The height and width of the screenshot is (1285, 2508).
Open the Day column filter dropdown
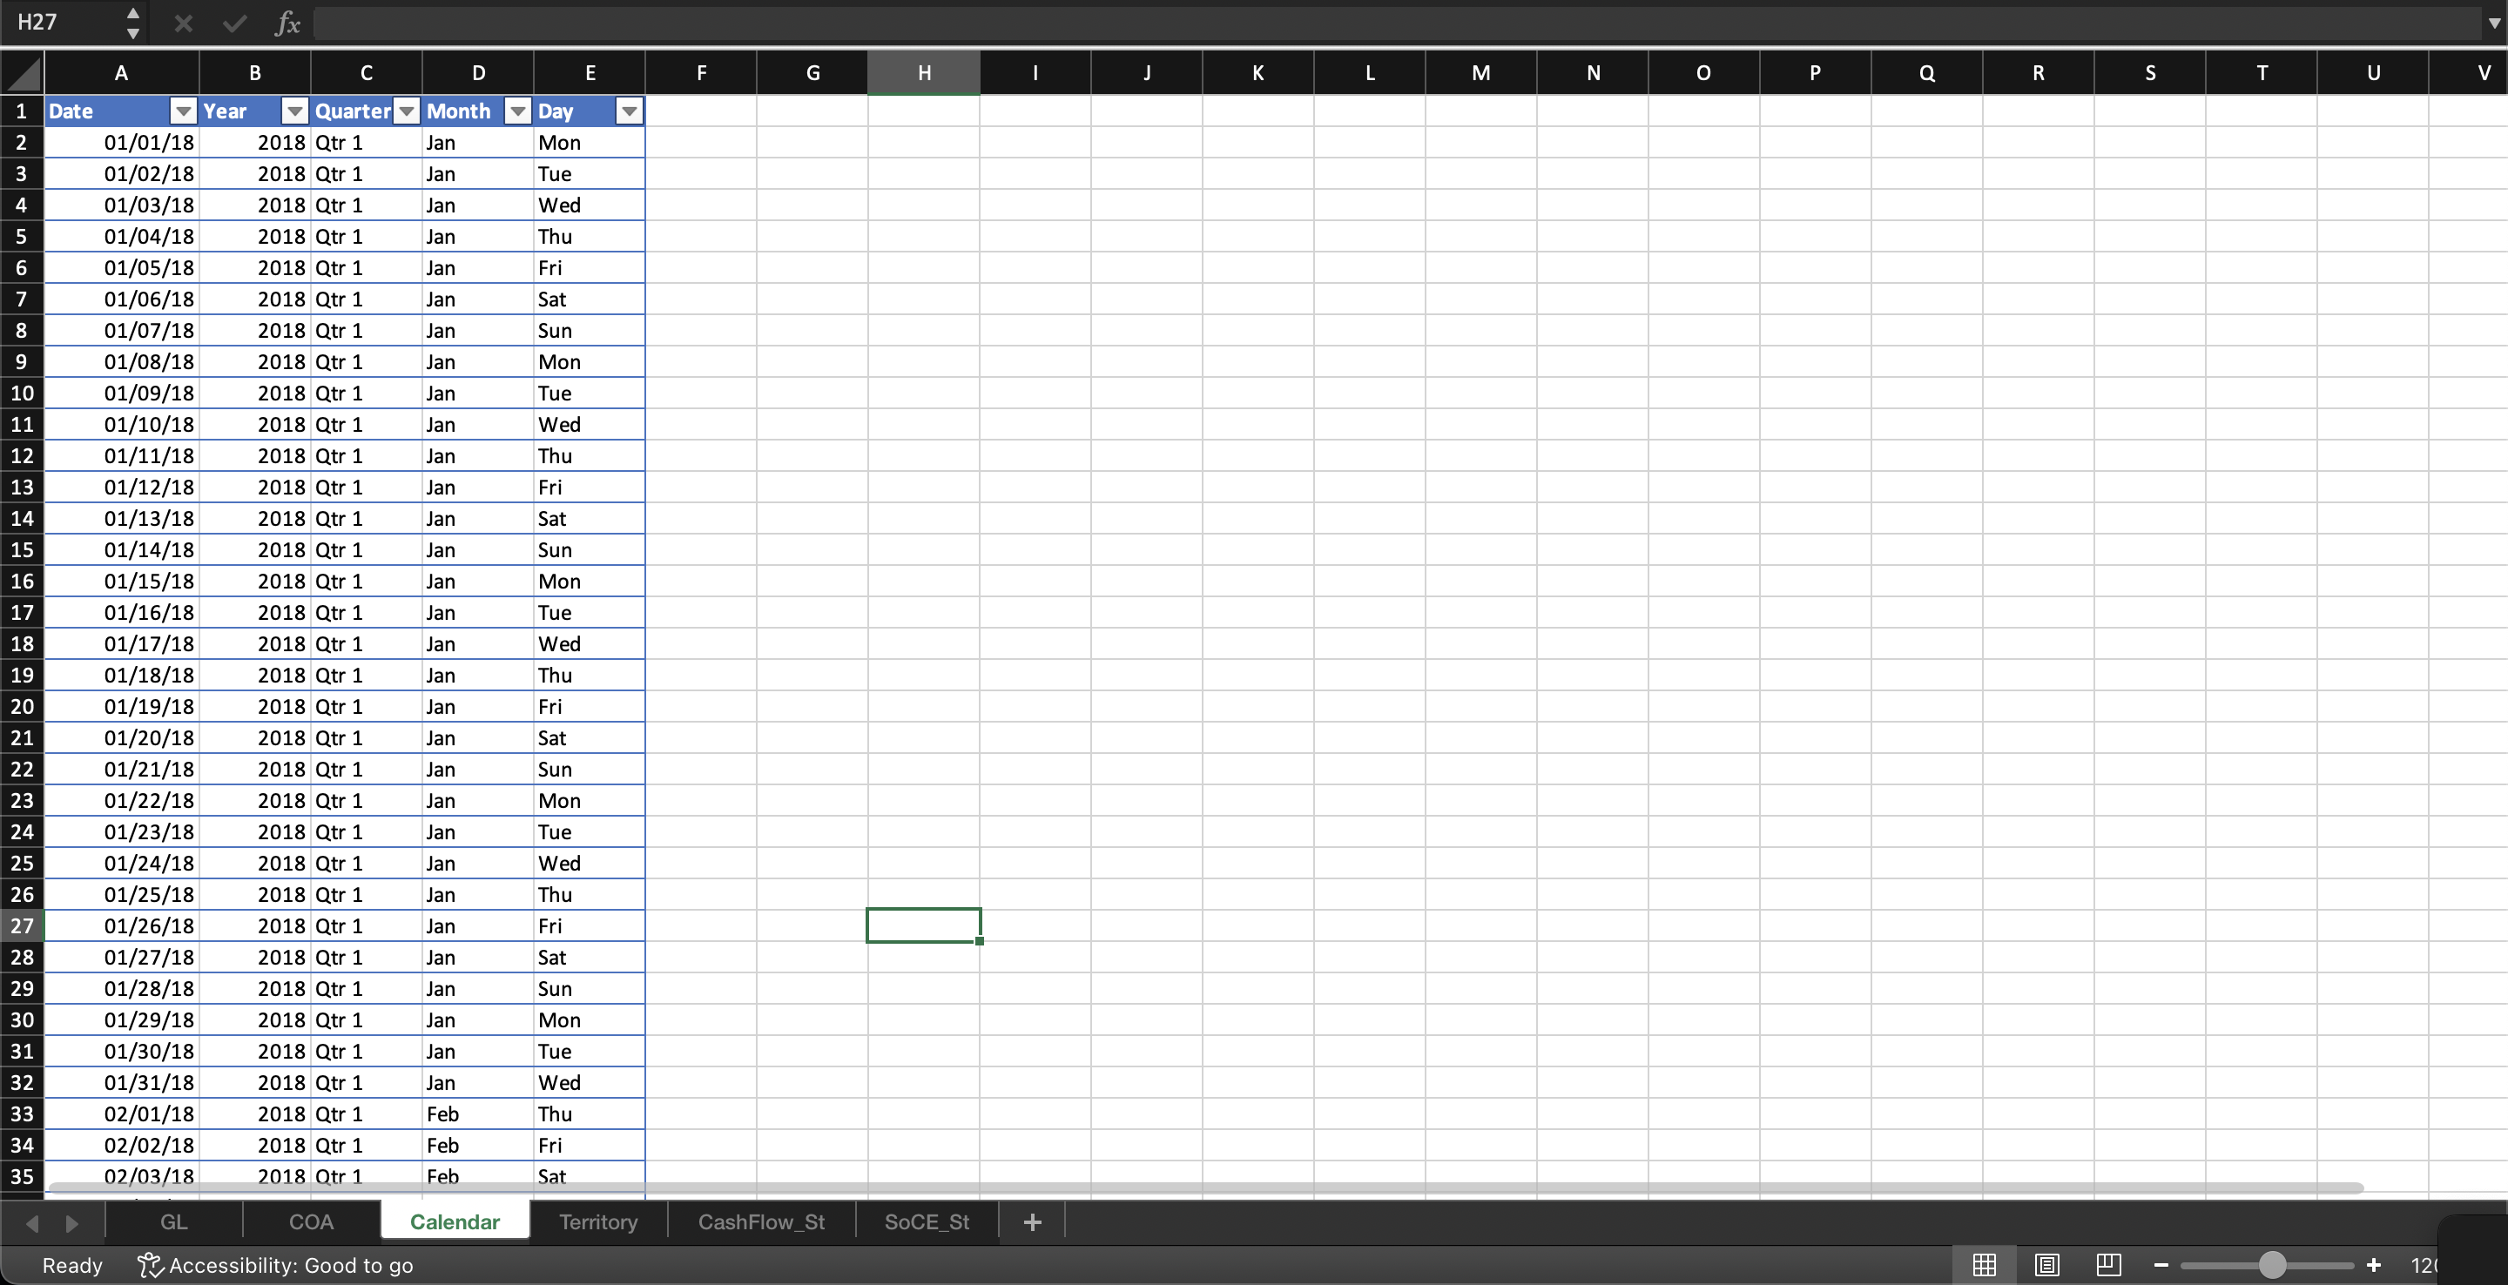[x=630, y=111]
